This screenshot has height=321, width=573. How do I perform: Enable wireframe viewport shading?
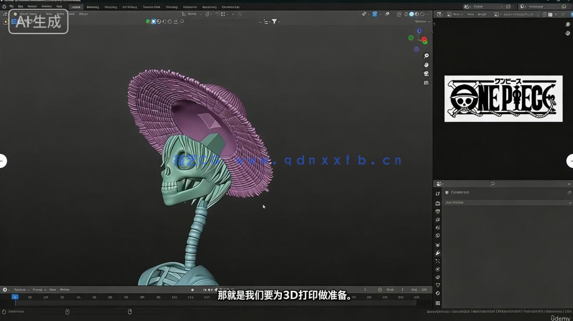(407, 14)
